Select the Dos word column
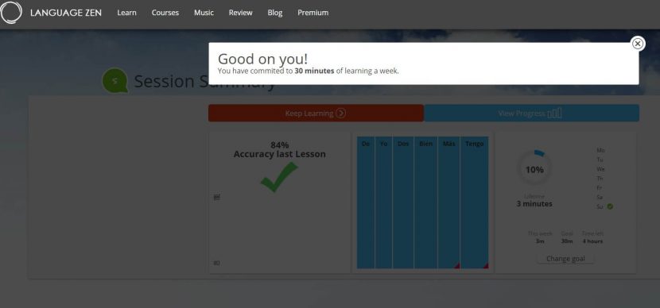The image size is (660, 308). [x=403, y=202]
